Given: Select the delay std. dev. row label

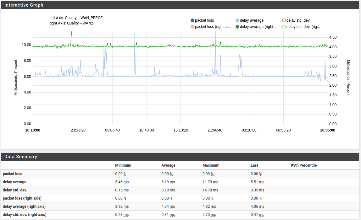Looking at the screenshot, I should point(15,190).
